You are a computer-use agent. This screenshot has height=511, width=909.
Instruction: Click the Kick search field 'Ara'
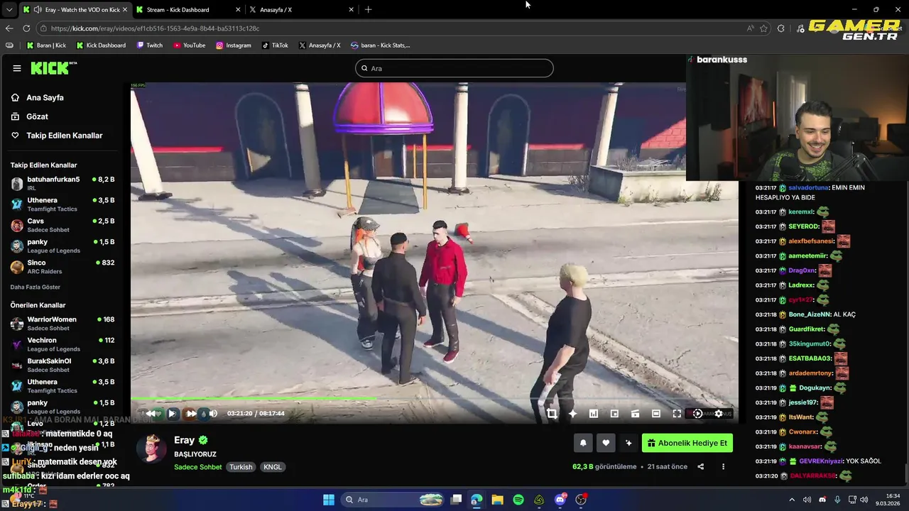[x=454, y=68]
